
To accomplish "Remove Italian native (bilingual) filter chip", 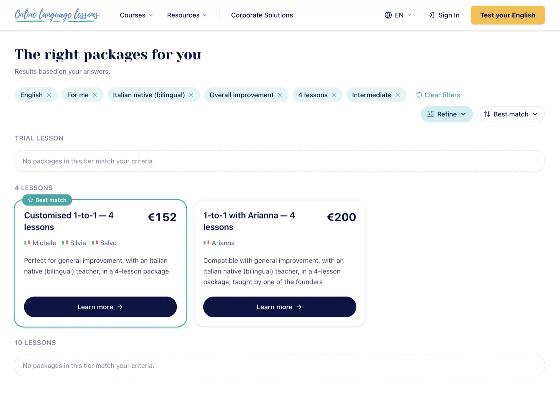I will [x=191, y=95].
